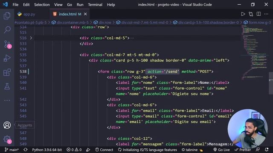
Task: Expand folded code at line 516
Action: (31, 38)
